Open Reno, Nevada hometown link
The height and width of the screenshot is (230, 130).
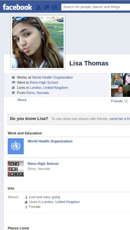tap(38, 93)
